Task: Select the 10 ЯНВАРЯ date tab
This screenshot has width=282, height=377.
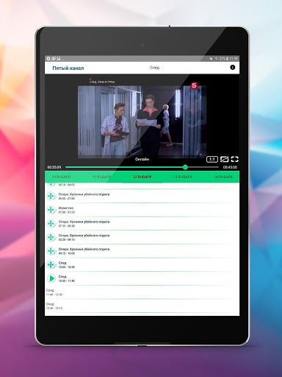Action: [x=61, y=177]
